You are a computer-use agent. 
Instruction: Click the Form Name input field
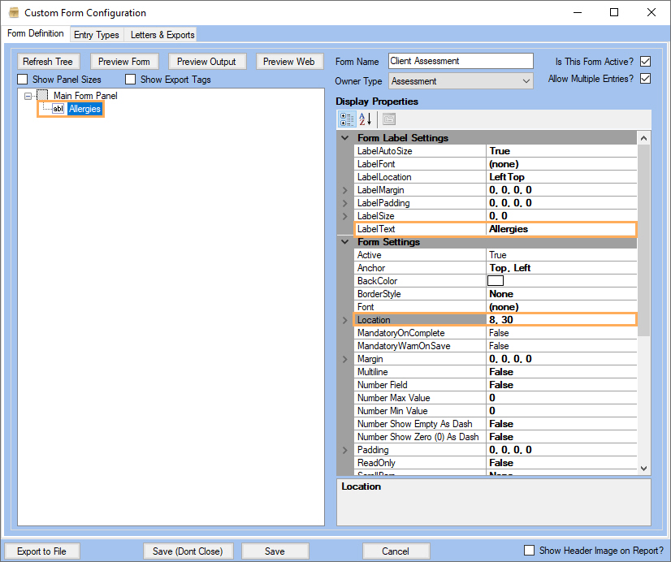coord(461,61)
